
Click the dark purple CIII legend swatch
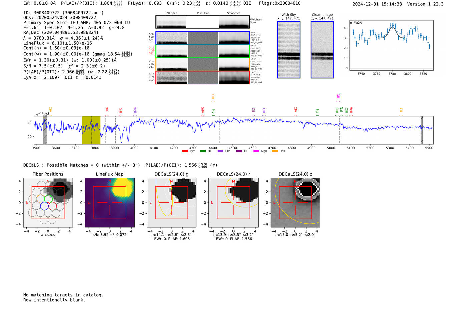click(239, 151)
